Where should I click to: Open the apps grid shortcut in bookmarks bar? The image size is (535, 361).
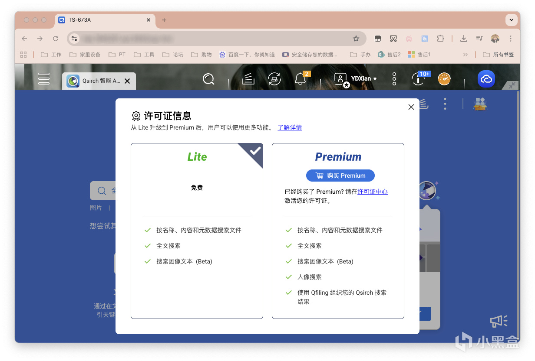[x=23, y=55]
